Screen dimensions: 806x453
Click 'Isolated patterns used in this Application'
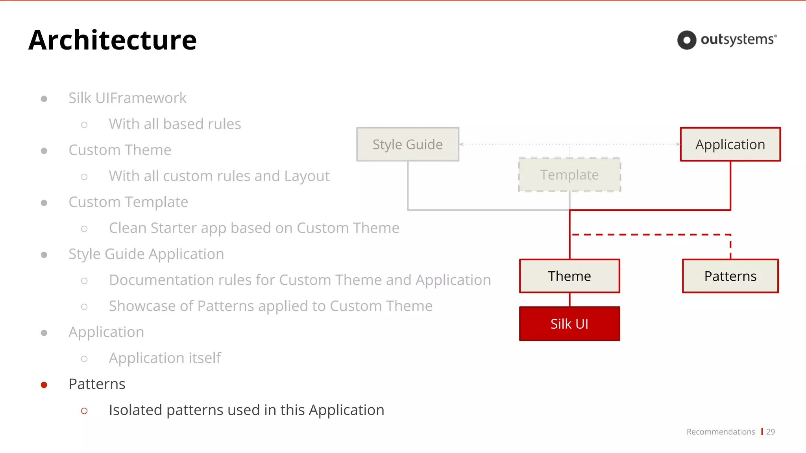247,410
